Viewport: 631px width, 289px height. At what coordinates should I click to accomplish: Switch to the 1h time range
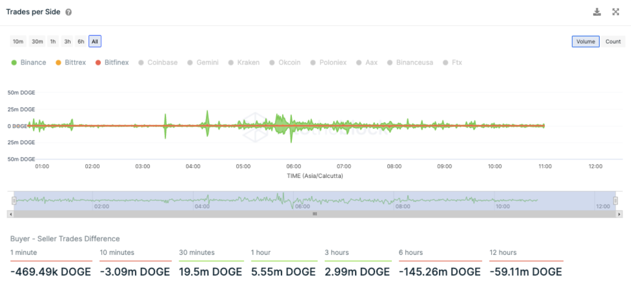[53, 41]
